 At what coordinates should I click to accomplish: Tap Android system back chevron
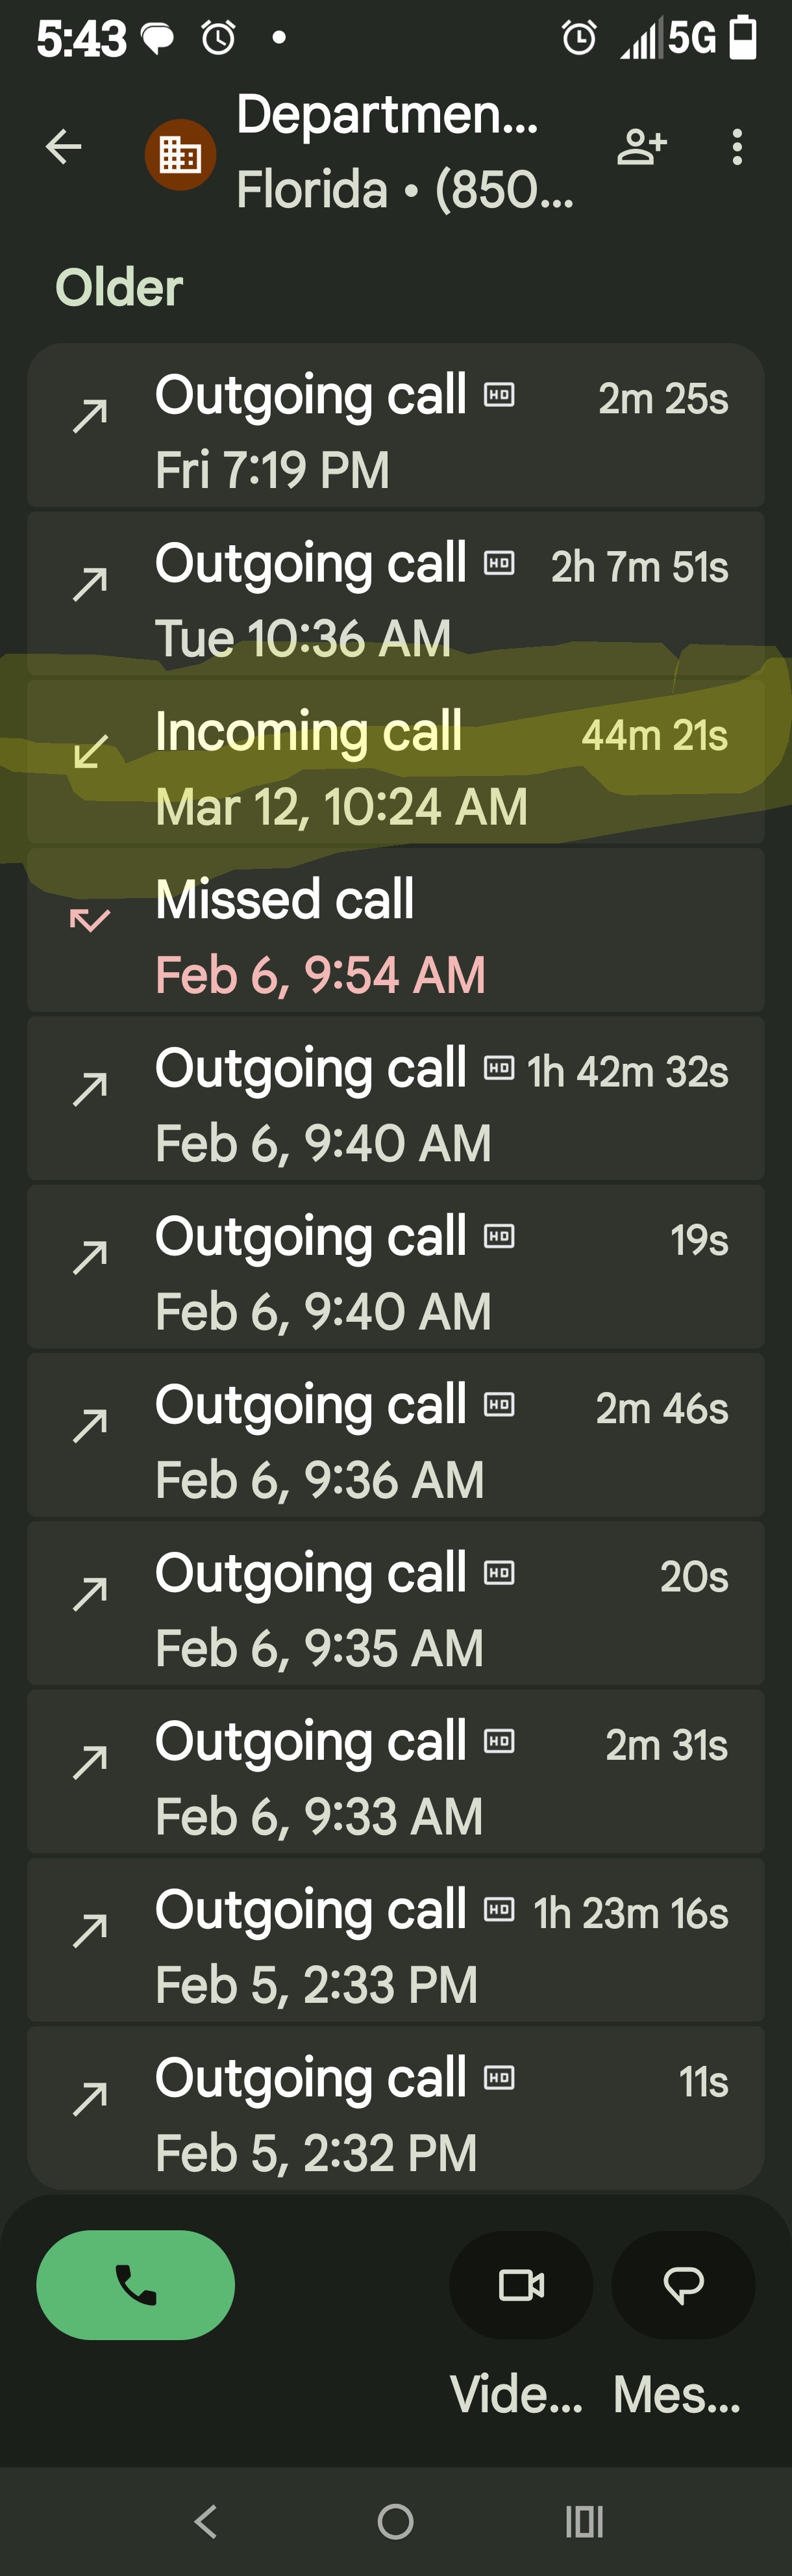(x=206, y=2521)
